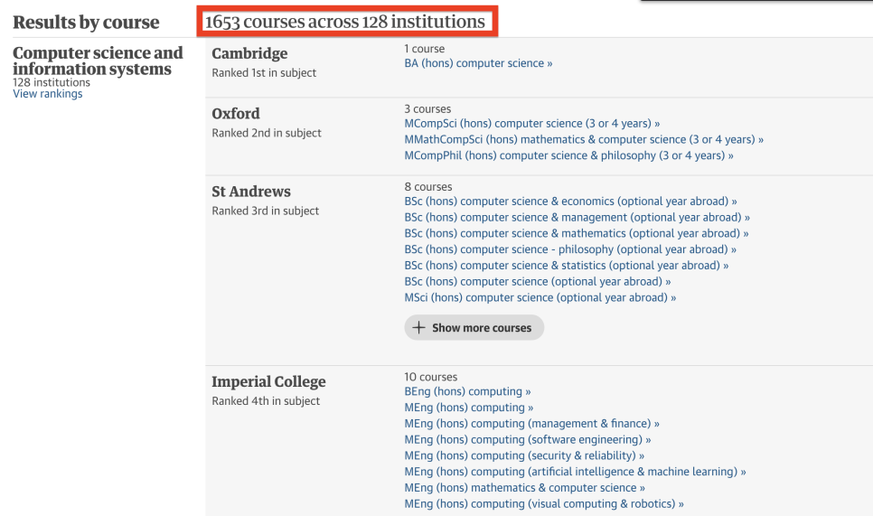This screenshot has width=873, height=516.
Task: Click the '8 courses' count for St Andrews
Action: coord(428,187)
